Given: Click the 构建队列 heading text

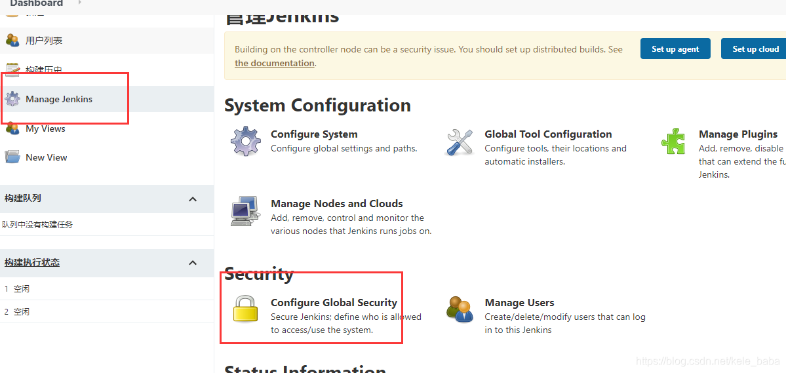Looking at the screenshot, I should coord(22,199).
